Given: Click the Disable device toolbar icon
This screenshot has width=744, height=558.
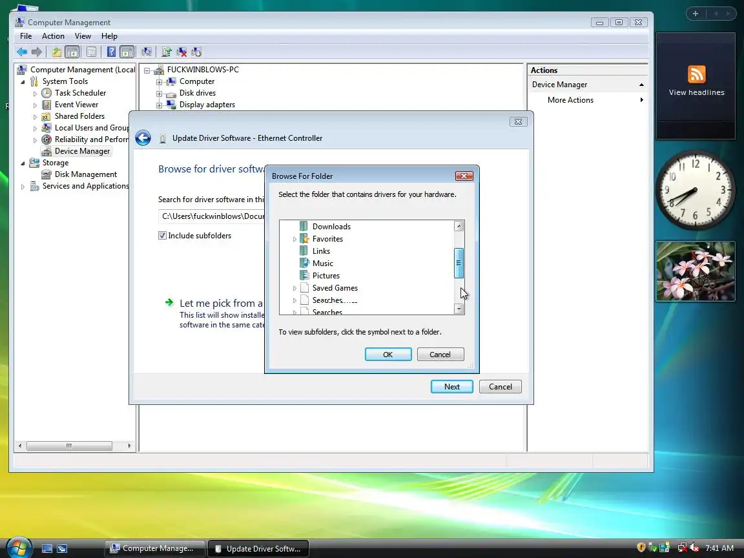Looking at the screenshot, I should pyautogui.click(x=196, y=52).
